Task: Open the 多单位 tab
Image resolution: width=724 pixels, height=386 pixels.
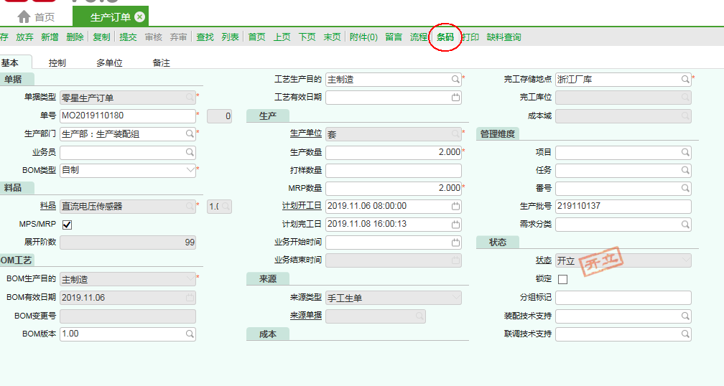Action: (109, 63)
